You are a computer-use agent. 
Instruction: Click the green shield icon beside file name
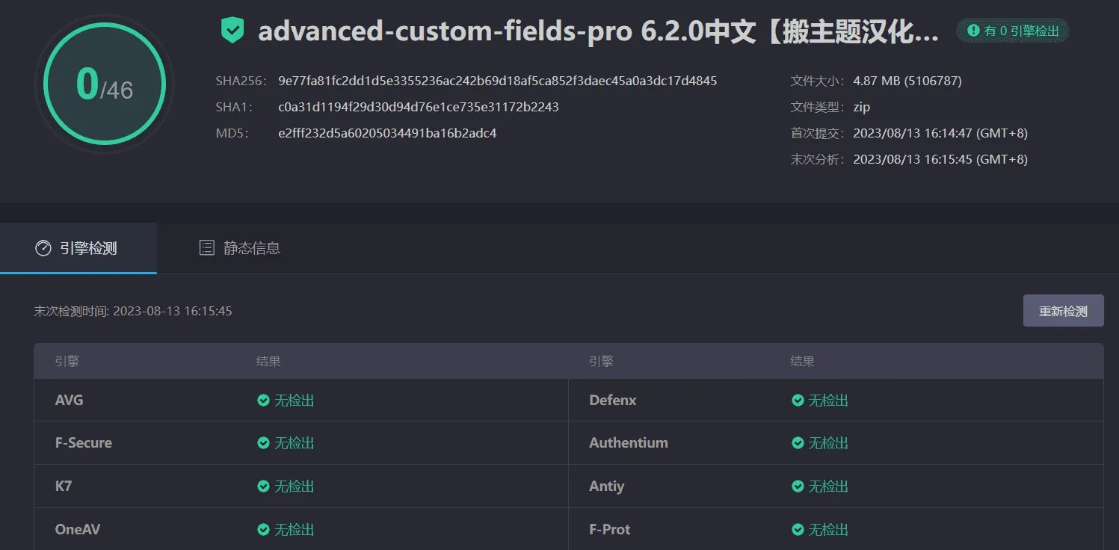pyautogui.click(x=232, y=31)
